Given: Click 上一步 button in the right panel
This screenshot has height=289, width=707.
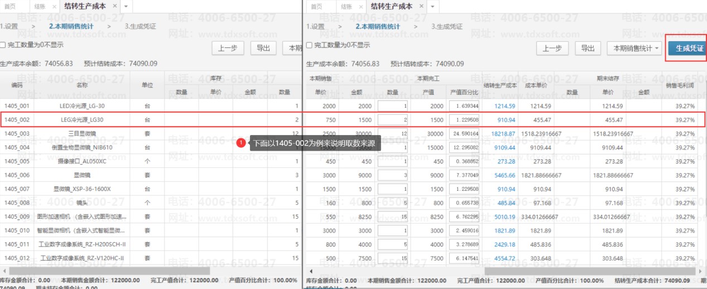Looking at the screenshot, I should [552, 49].
